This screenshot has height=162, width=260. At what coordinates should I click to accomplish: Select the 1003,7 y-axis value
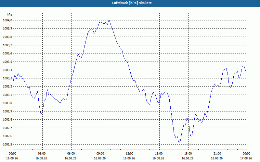(7, 45)
